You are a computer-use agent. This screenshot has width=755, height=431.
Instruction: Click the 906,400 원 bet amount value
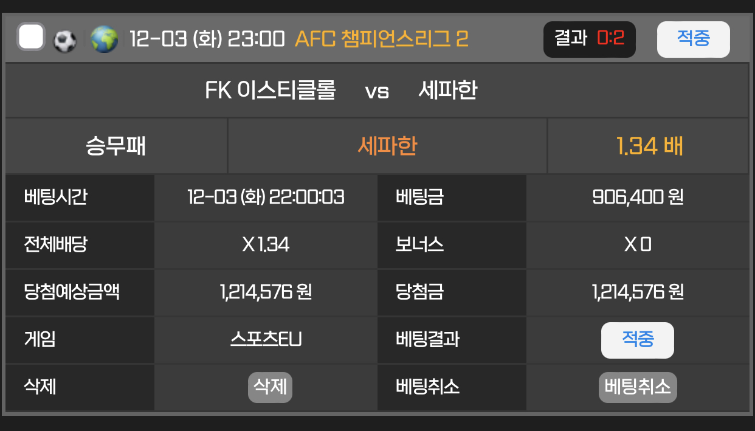(638, 198)
